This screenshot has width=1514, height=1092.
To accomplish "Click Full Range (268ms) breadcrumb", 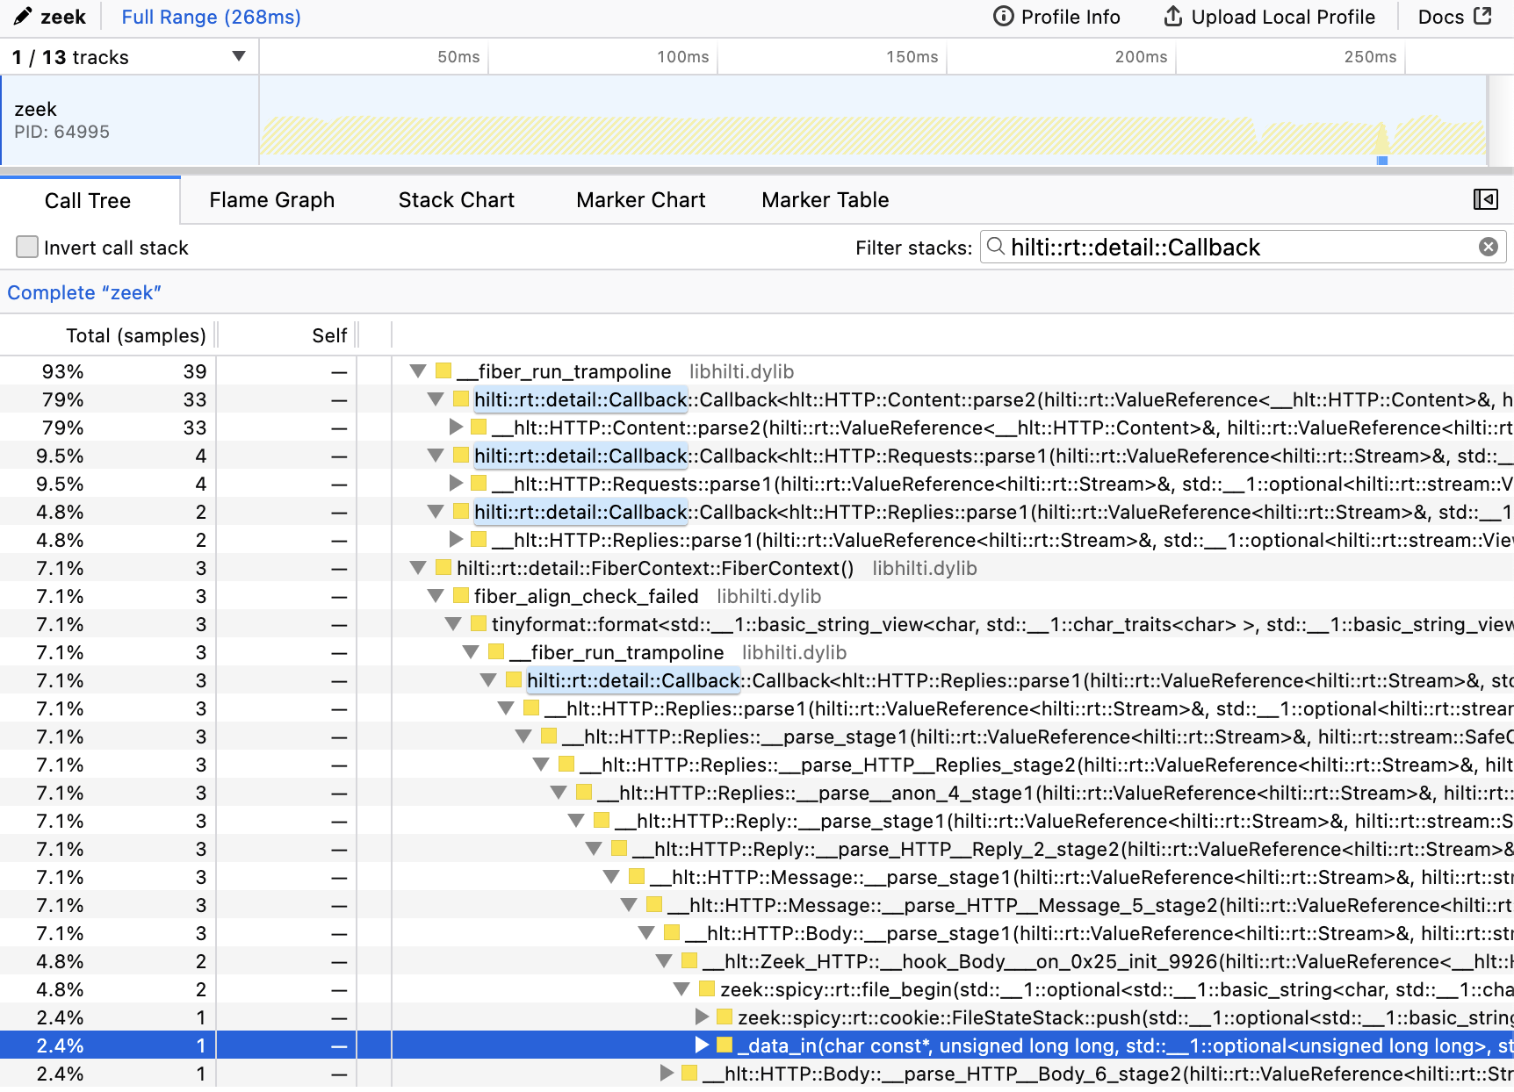I will pos(211,17).
